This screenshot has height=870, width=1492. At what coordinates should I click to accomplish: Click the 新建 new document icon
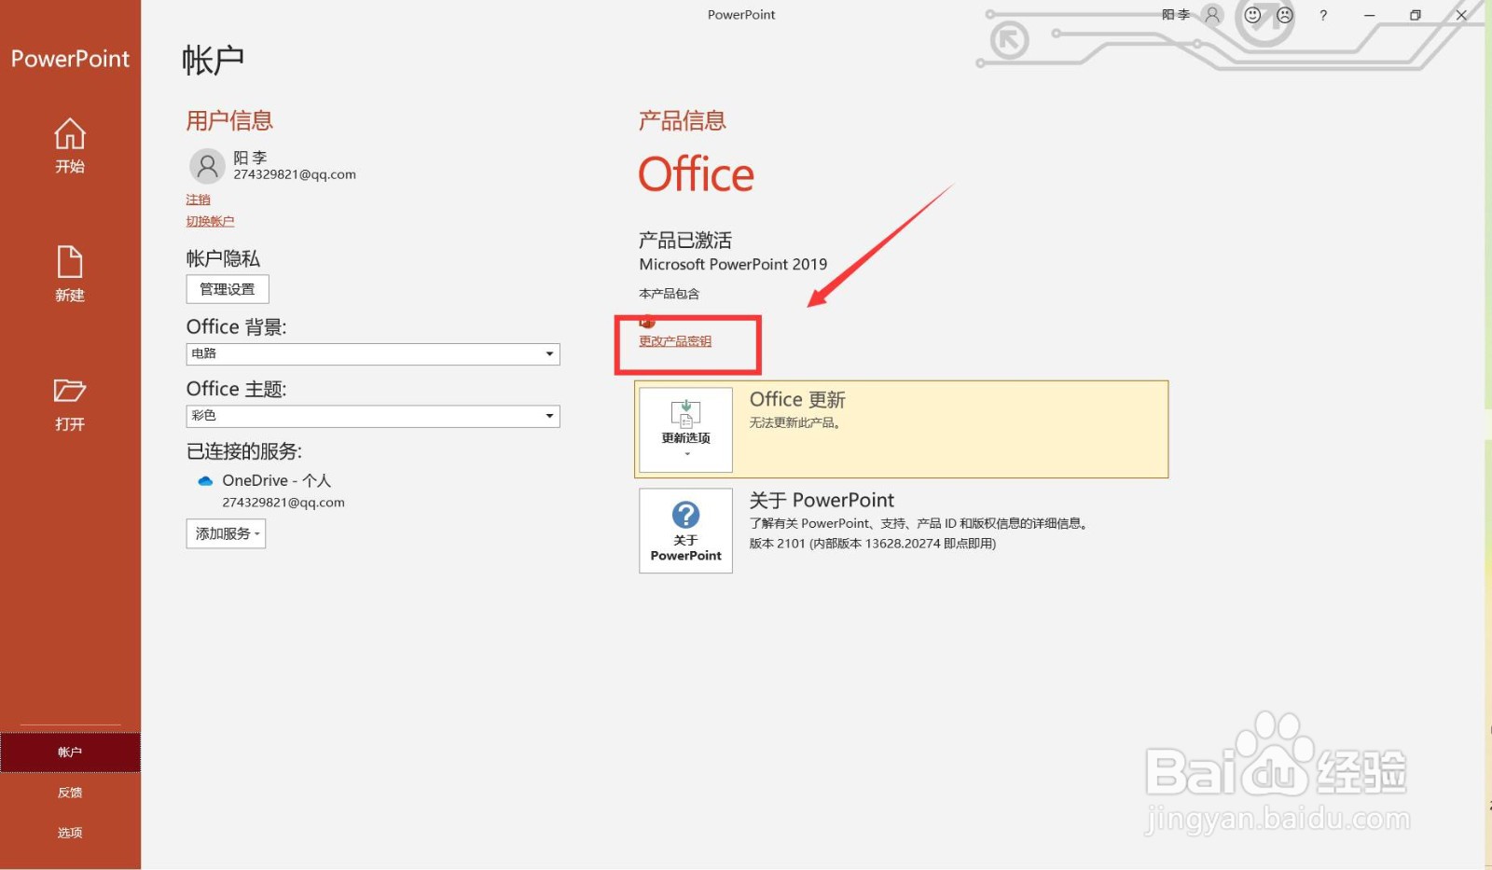[70, 262]
